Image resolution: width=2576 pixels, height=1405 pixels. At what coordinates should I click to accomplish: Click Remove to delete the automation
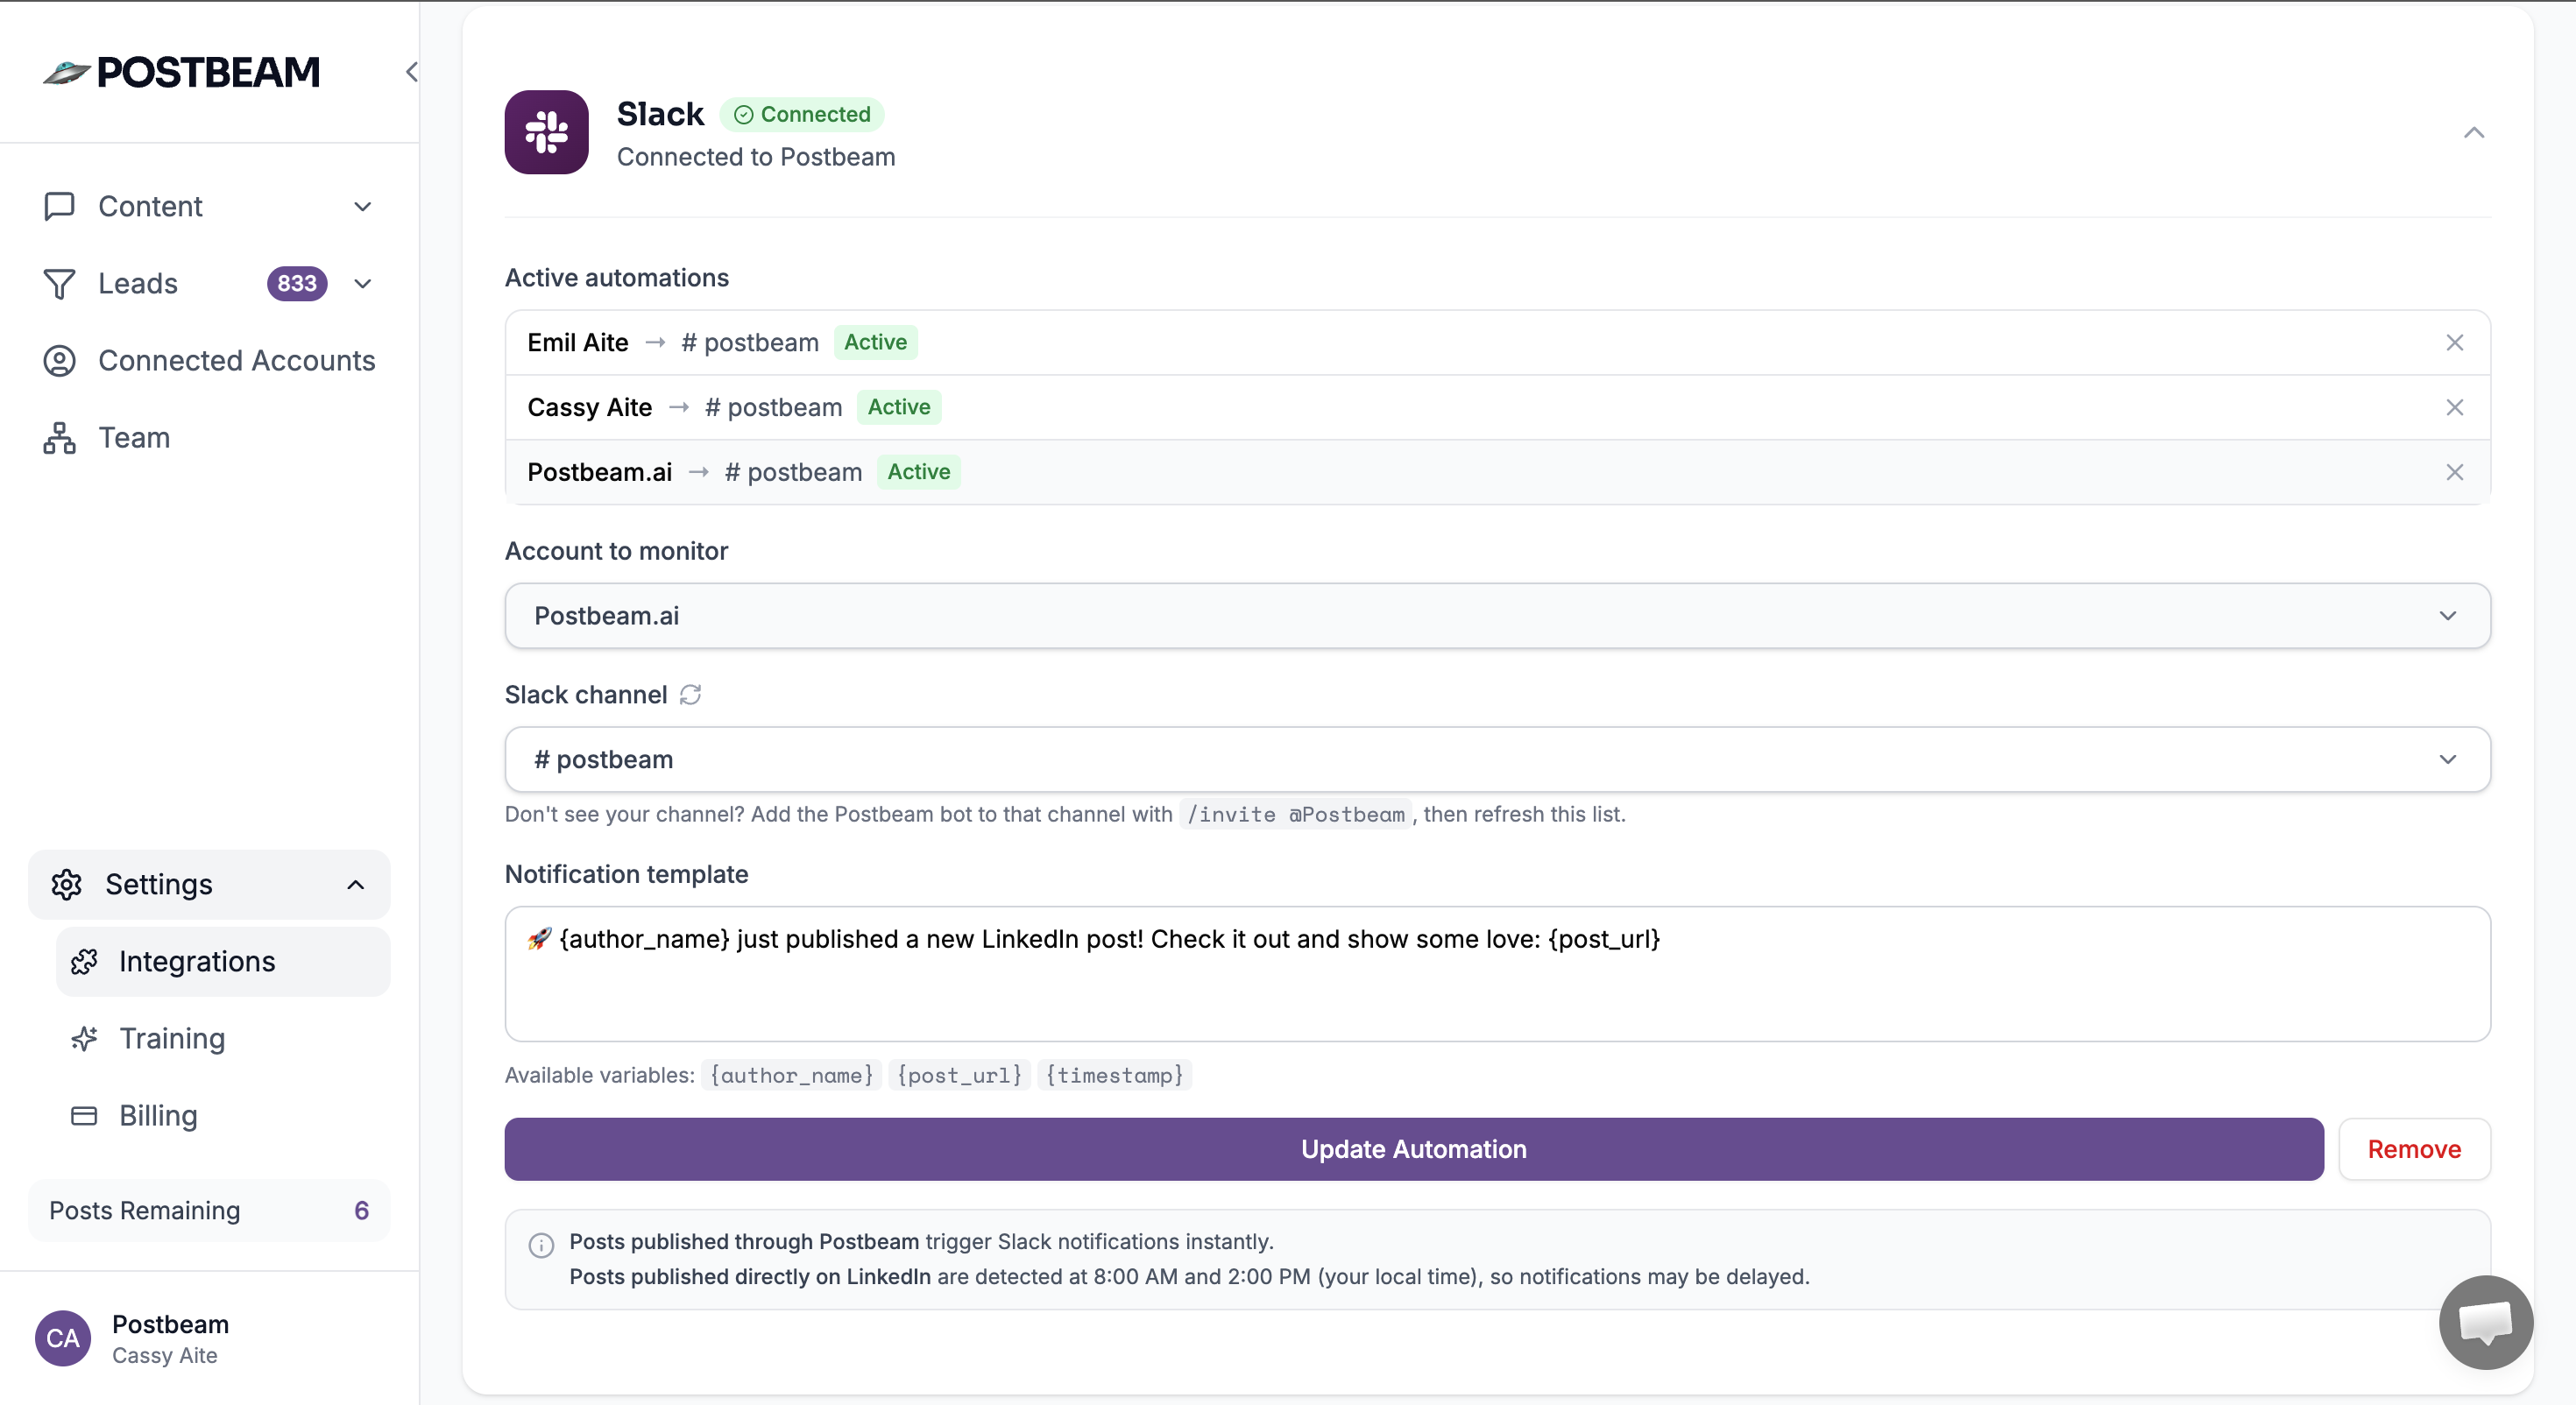coord(2414,1148)
